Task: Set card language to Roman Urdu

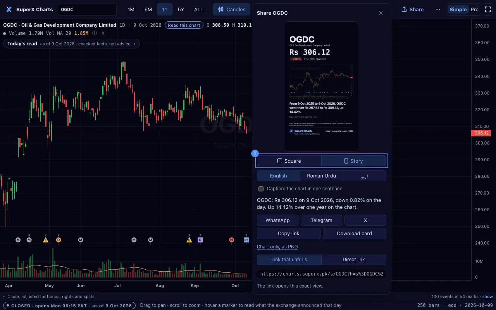Action: coord(322,176)
